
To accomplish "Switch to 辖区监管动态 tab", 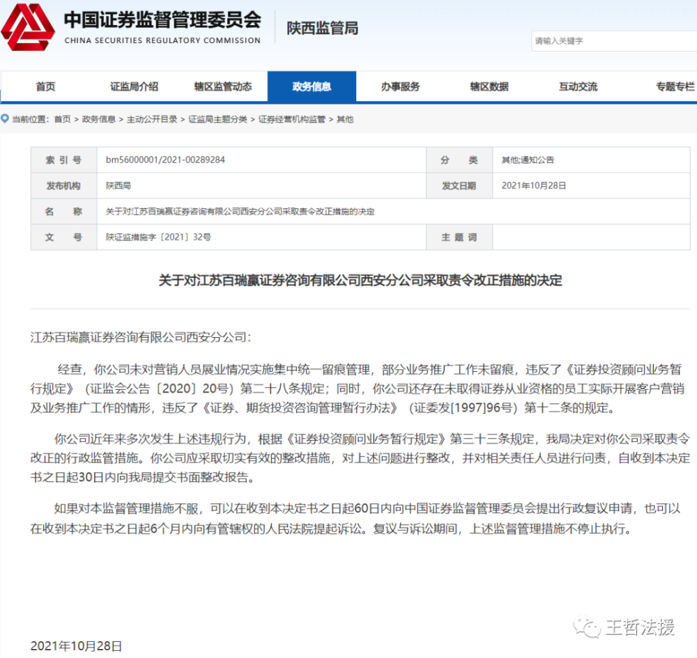I will coord(223,86).
